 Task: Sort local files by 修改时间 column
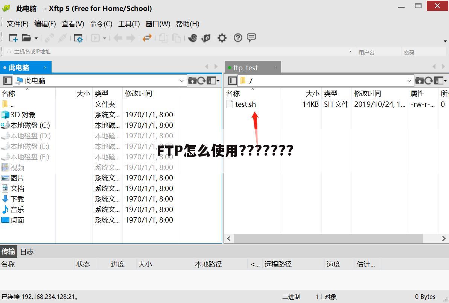click(151, 93)
